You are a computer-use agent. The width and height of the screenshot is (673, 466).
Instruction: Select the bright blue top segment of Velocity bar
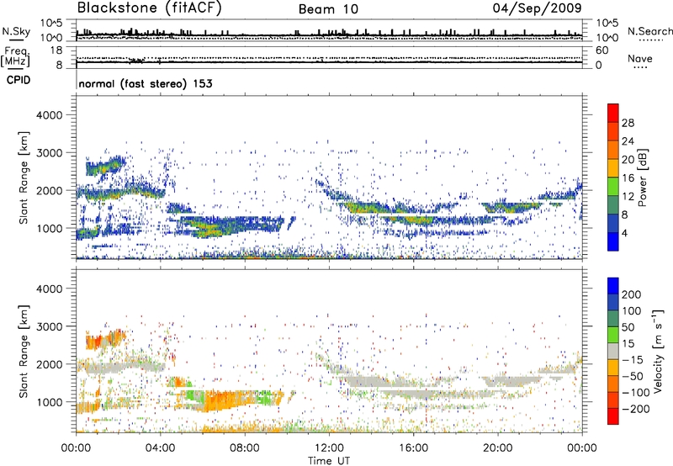tap(613, 286)
